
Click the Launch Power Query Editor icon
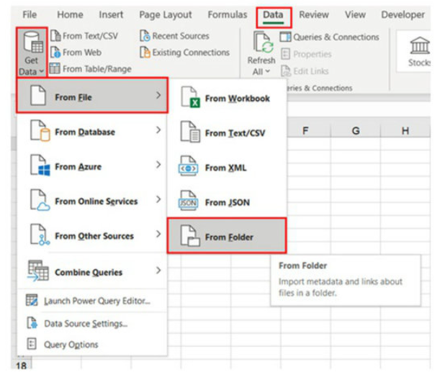pos(32,300)
